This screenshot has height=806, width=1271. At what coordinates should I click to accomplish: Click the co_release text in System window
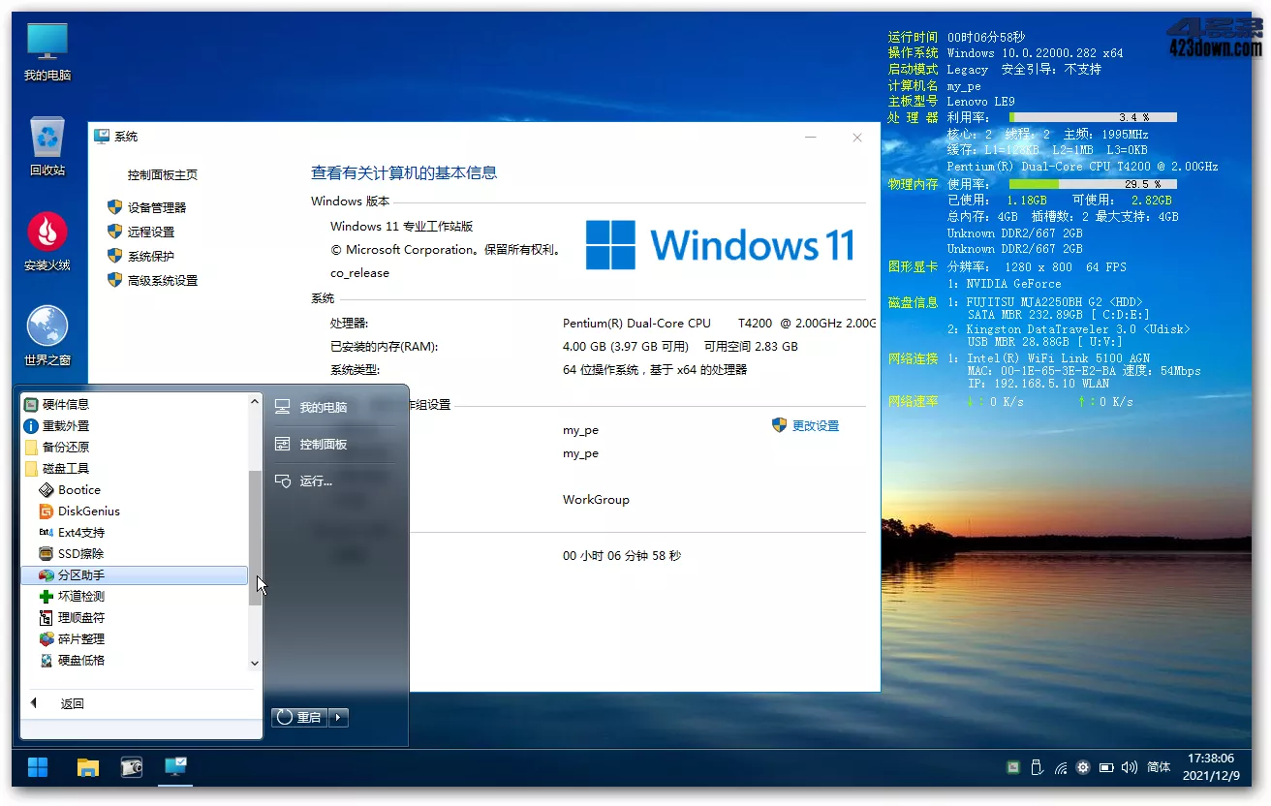tap(359, 273)
